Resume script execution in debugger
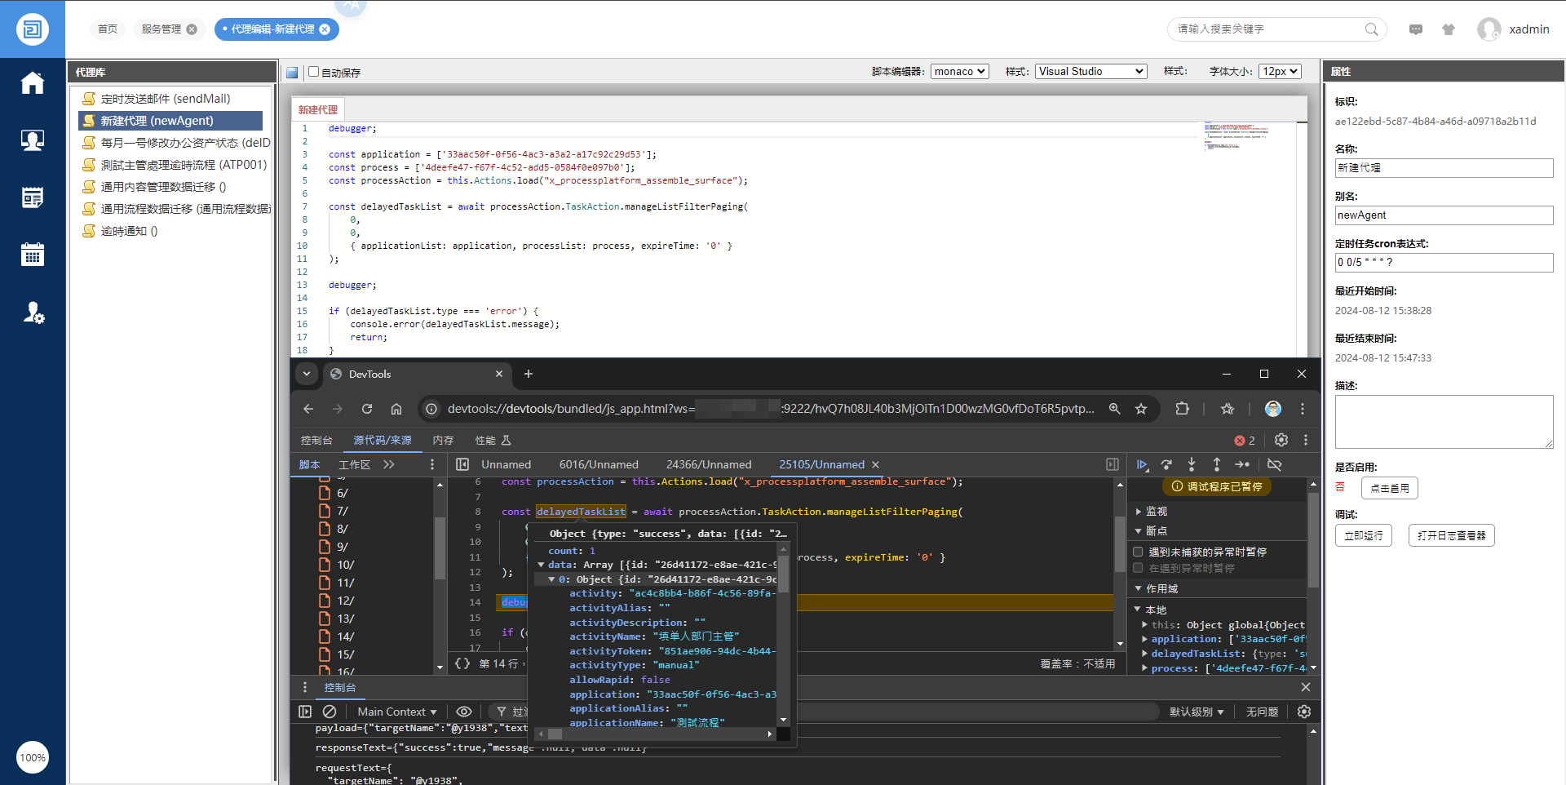1566x785 pixels. pos(1142,464)
